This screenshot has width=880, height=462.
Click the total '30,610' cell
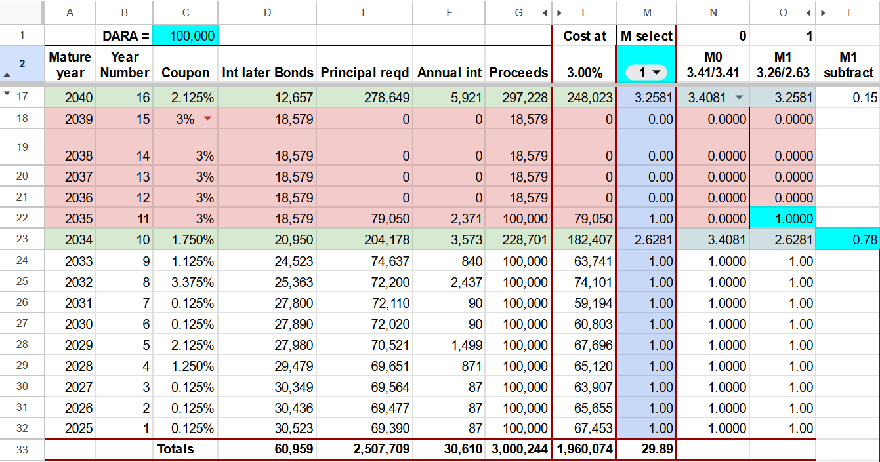tap(450, 450)
